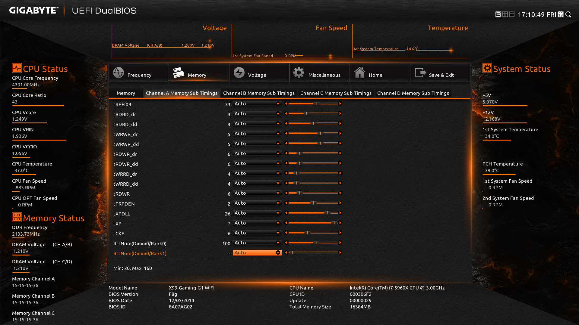
Task: Click the tWRWR_dr slider track
Action: click(313, 133)
